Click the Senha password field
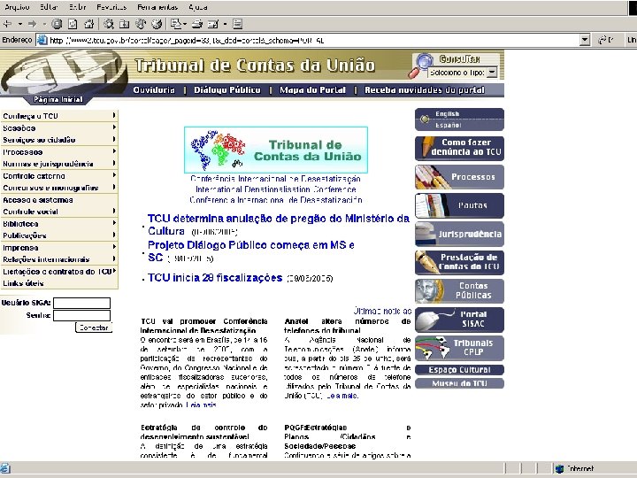The width and height of the screenshot is (637, 478). pos(81,315)
